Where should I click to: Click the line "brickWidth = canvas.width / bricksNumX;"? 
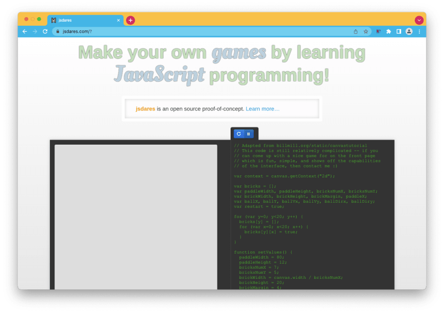point(291,277)
